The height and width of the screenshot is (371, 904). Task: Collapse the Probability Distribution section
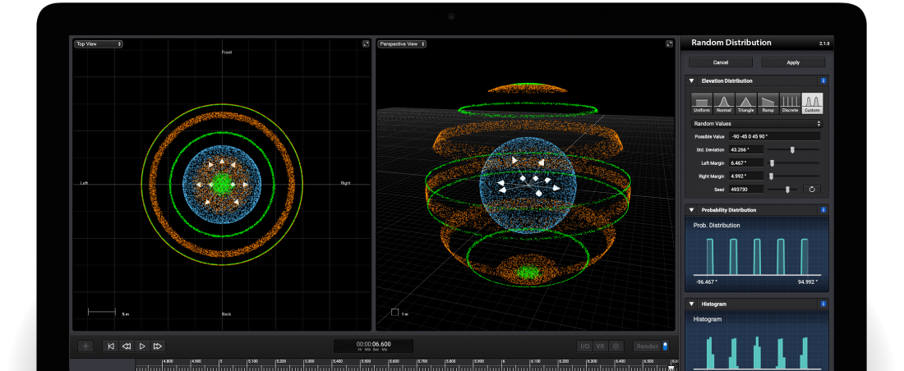click(692, 210)
